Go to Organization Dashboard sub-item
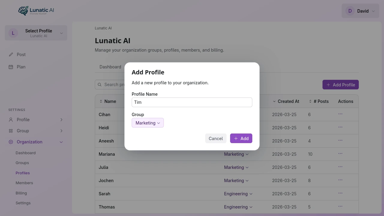The image size is (384, 216). tap(25, 153)
